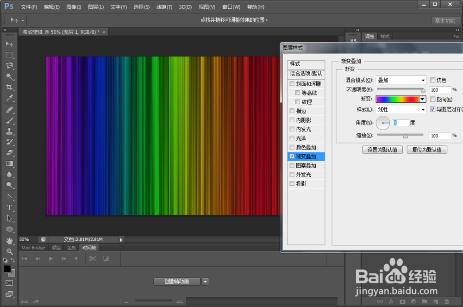Viewport: 463px width, 307px height.
Task: Select the Dodge tool
Action: [x=9, y=185]
